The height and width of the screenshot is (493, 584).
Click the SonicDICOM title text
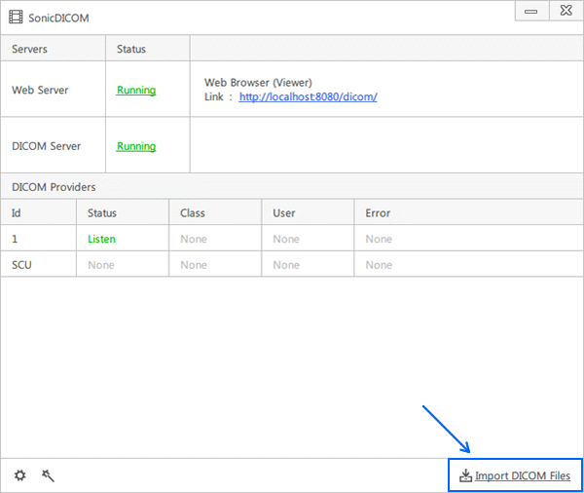point(58,18)
